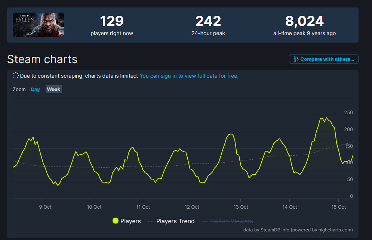Follow the sign in to view full data link

[189, 76]
